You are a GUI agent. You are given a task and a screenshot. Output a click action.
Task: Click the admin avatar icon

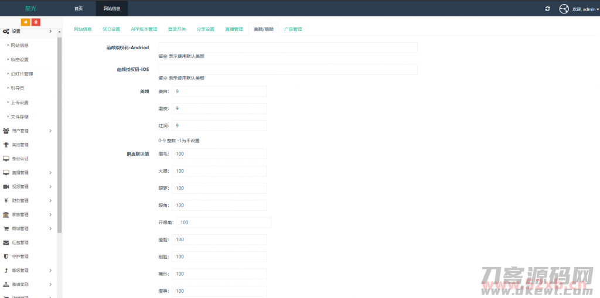tap(564, 9)
